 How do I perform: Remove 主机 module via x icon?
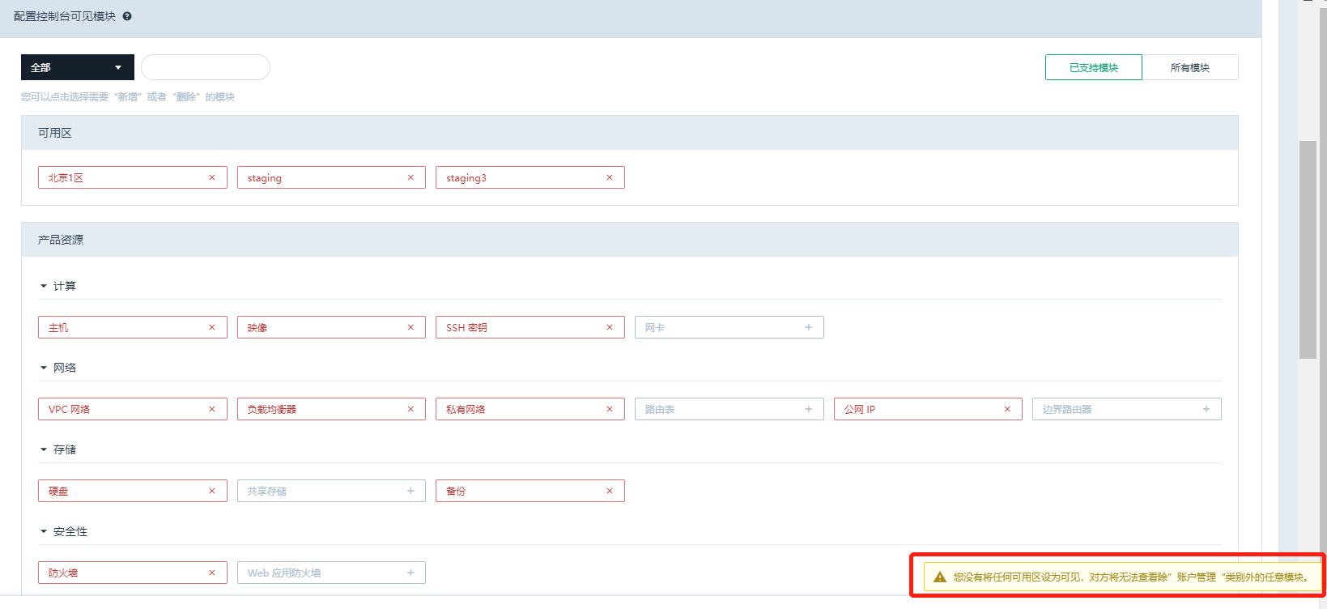[212, 327]
